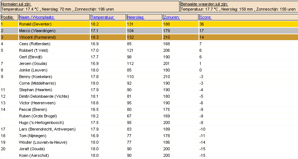This screenshot has height=159, width=298.
Task: Click the Positie column header
Action: (7, 17)
